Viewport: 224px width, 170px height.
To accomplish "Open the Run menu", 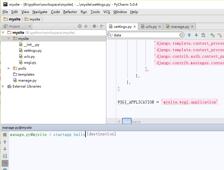I will click(84, 12).
